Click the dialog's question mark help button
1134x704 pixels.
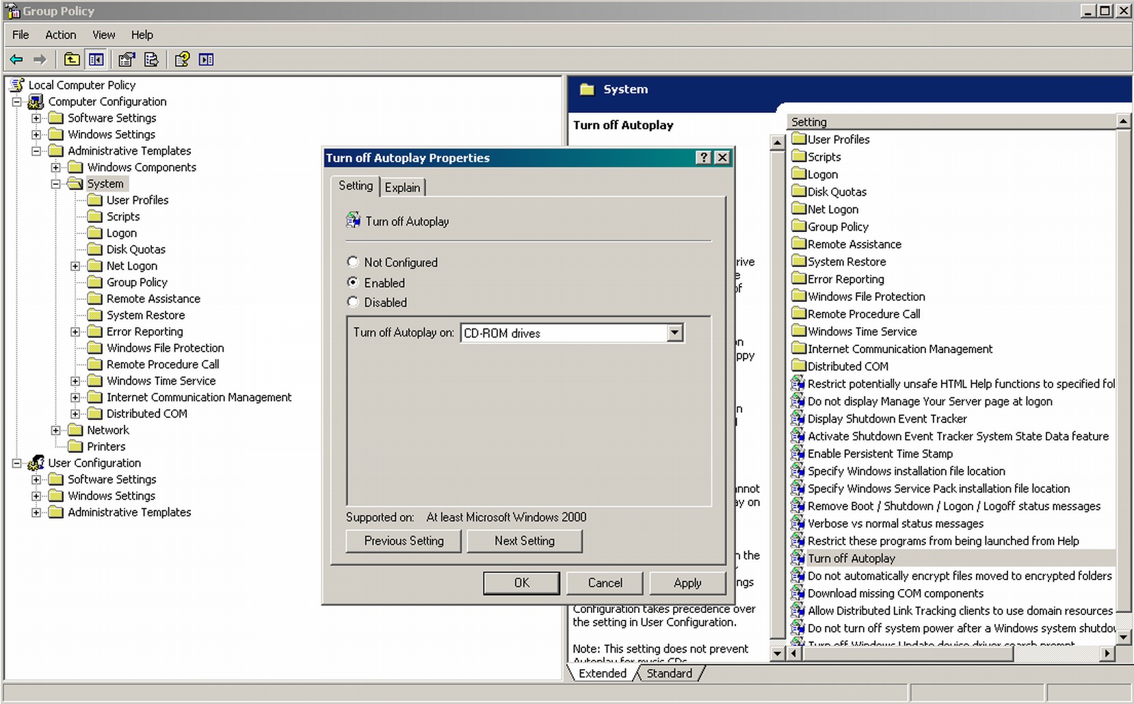(x=703, y=157)
